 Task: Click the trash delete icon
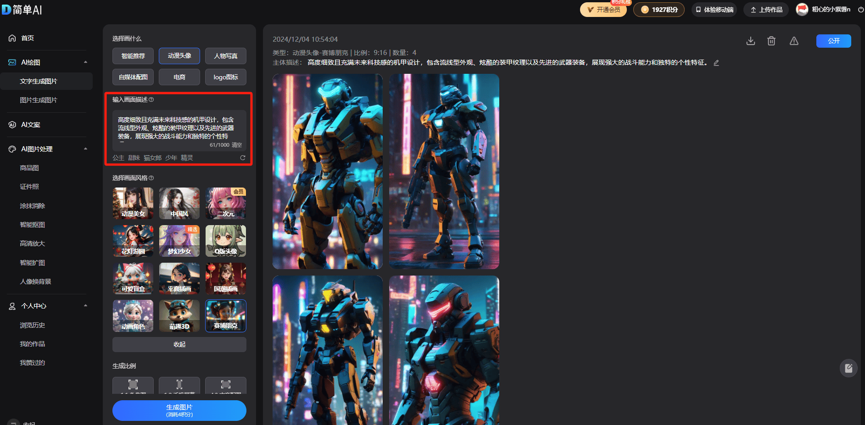(771, 41)
